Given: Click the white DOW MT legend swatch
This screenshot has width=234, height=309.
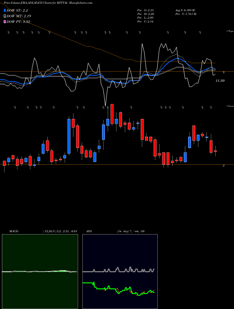Looking at the screenshot, I should point(5,16).
